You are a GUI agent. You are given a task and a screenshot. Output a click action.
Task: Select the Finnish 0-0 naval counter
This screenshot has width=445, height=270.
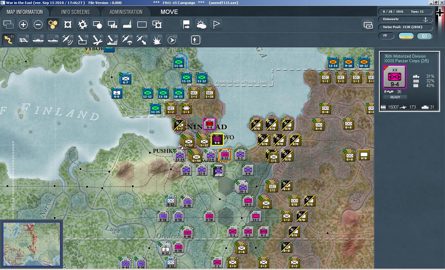tap(117, 93)
